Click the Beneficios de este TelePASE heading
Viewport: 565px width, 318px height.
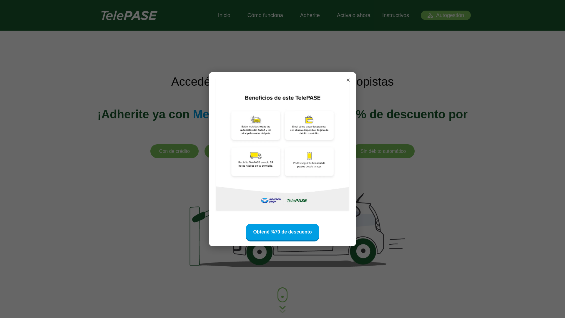click(282, 98)
